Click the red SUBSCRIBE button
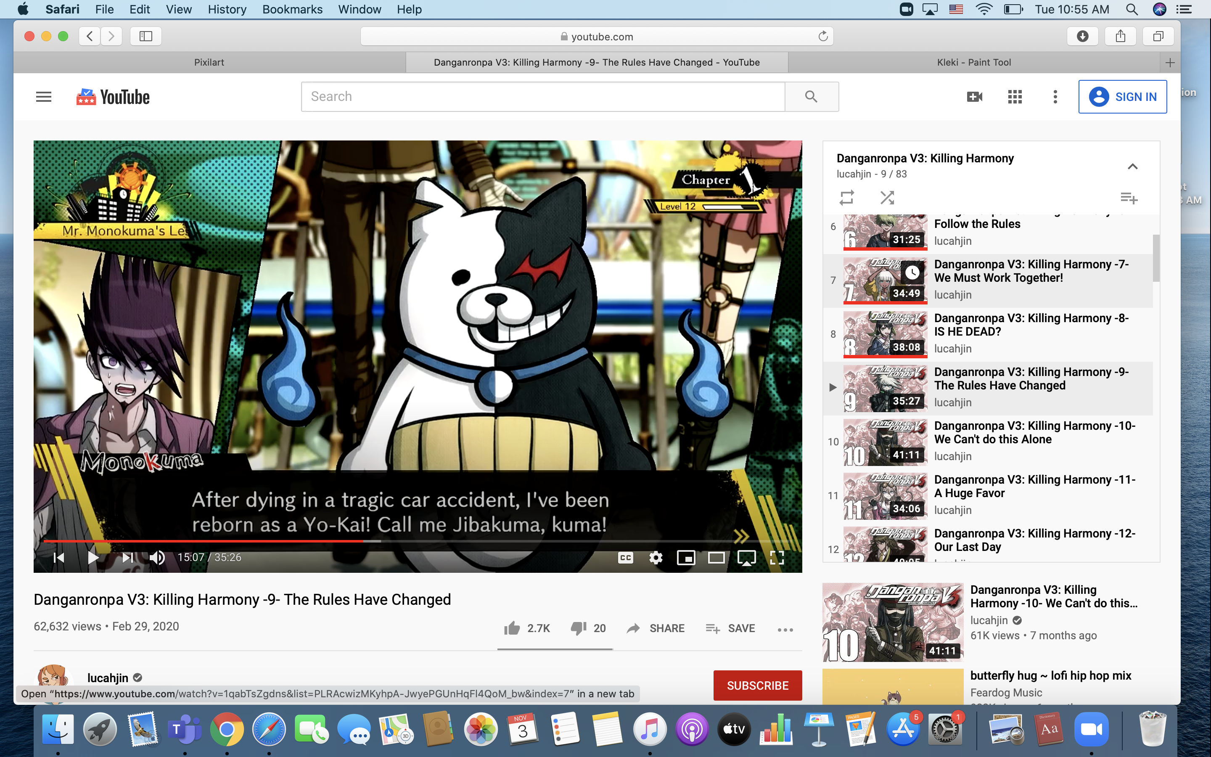The image size is (1211, 757). tap(758, 686)
